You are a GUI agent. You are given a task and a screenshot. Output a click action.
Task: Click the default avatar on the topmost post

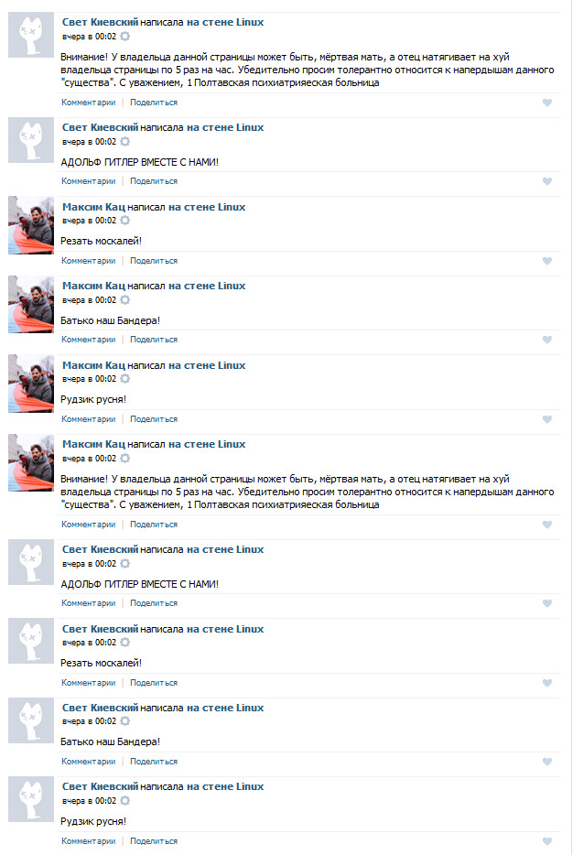pos(31,35)
